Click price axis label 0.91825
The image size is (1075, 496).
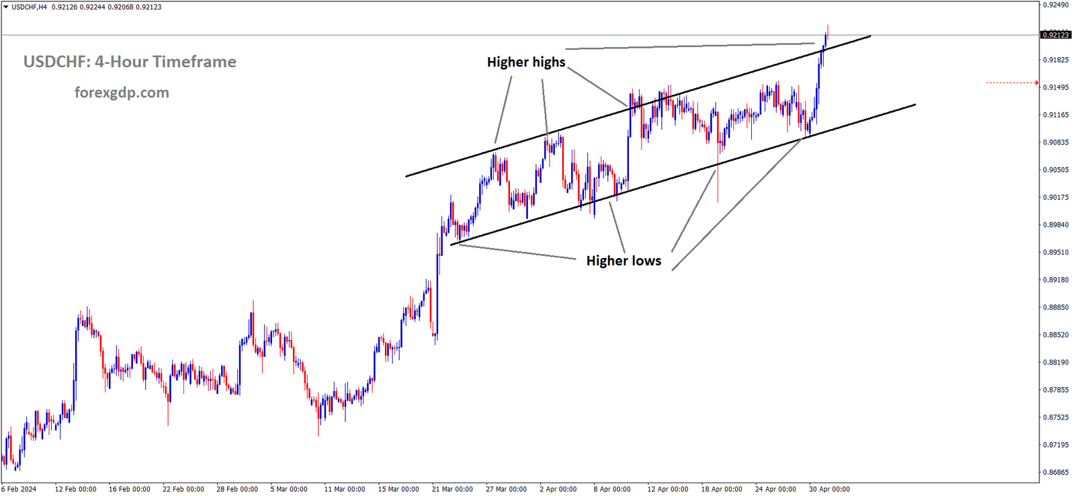tap(1056, 60)
